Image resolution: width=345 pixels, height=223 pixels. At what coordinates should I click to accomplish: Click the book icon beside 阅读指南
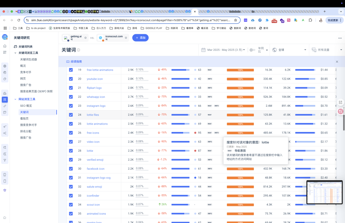coord(68,62)
